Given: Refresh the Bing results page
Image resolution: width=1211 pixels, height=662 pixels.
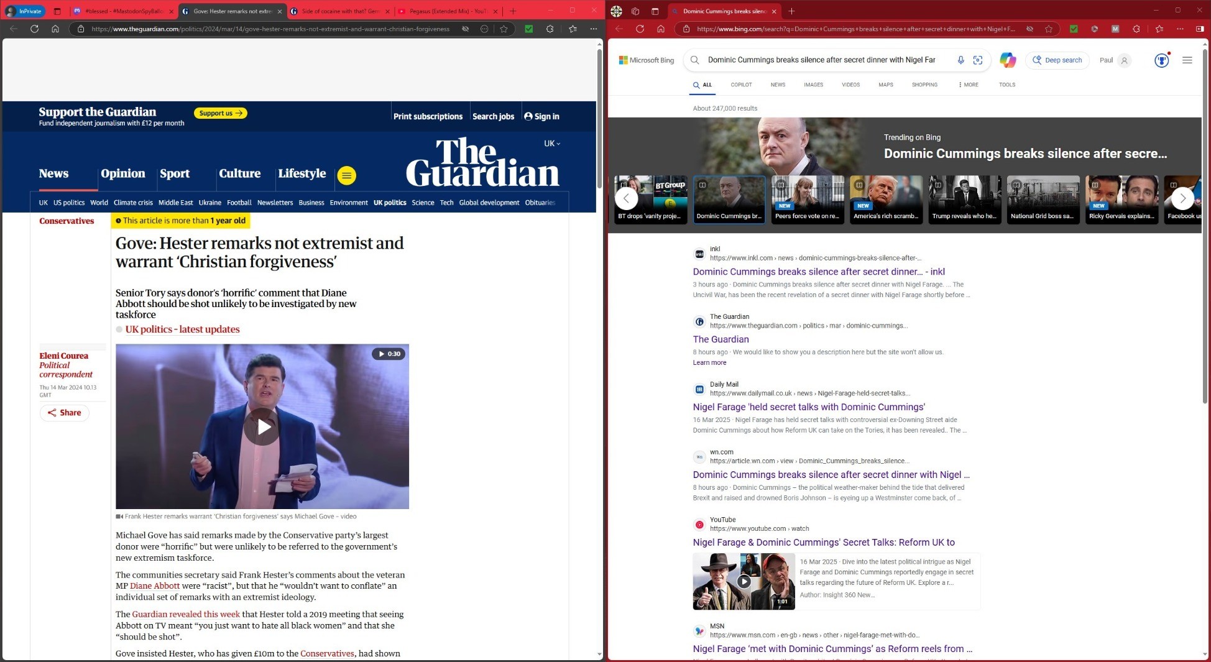Looking at the screenshot, I should coord(640,29).
